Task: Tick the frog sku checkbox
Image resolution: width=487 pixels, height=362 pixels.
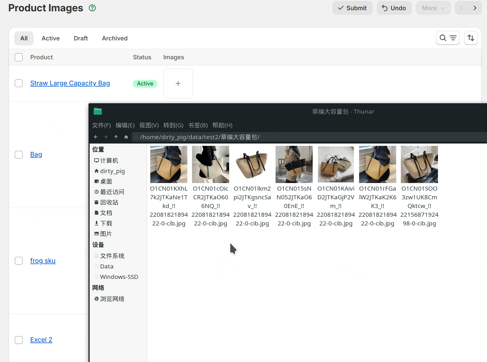Action: (x=19, y=261)
